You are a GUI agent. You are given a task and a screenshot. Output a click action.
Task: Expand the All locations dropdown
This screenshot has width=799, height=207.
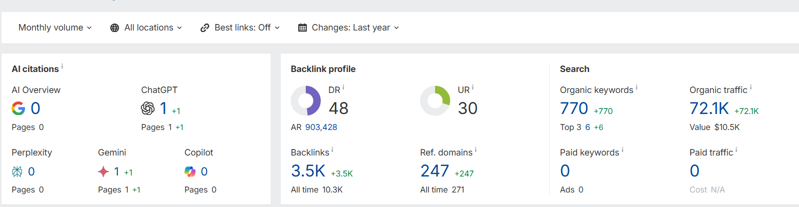(146, 28)
